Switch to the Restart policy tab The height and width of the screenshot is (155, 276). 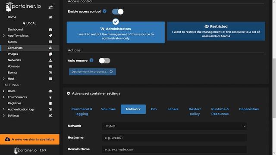(194, 112)
